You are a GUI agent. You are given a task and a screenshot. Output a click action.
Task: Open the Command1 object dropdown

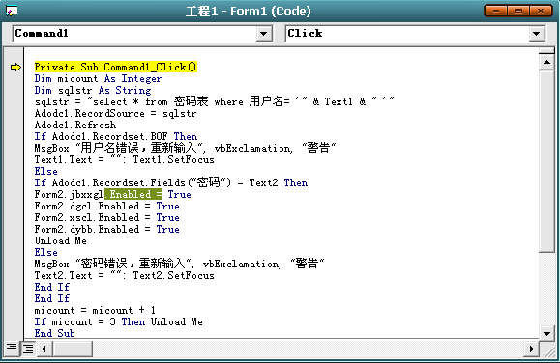[x=264, y=34]
